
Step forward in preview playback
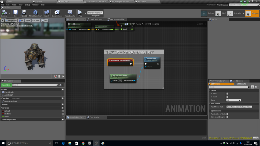tap(63, 76)
